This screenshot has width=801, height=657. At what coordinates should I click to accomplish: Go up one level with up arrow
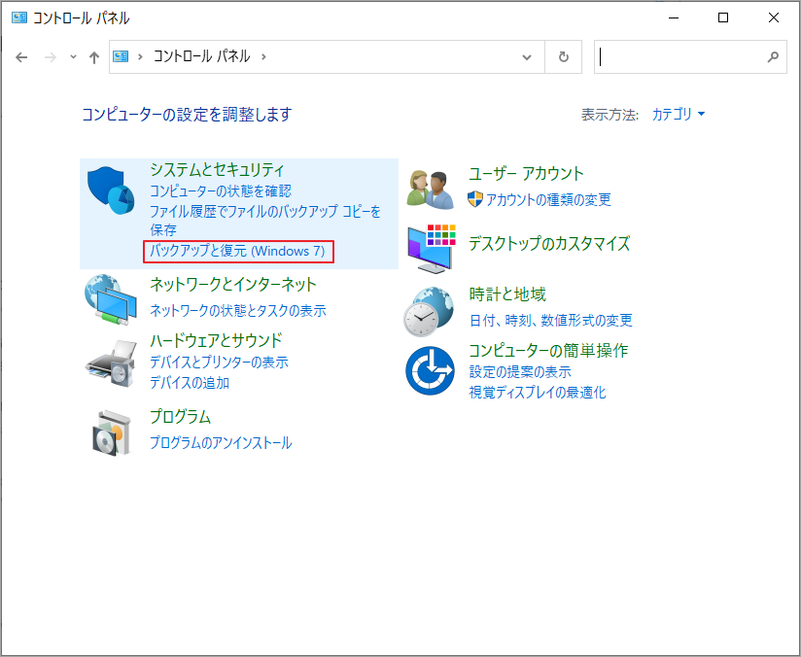coord(94,57)
